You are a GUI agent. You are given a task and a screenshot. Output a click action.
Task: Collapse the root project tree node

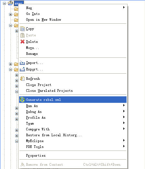tap(4, 3)
